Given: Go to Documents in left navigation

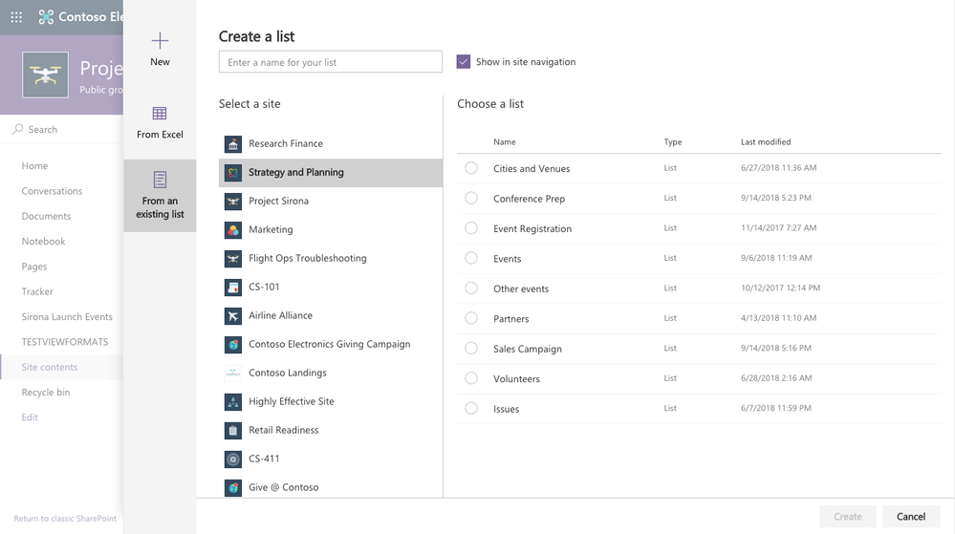Looking at the screenshot, I should coord(46,217).
